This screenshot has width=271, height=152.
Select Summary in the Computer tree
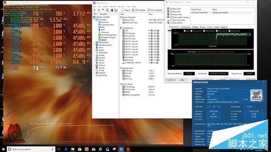(105, 22)
